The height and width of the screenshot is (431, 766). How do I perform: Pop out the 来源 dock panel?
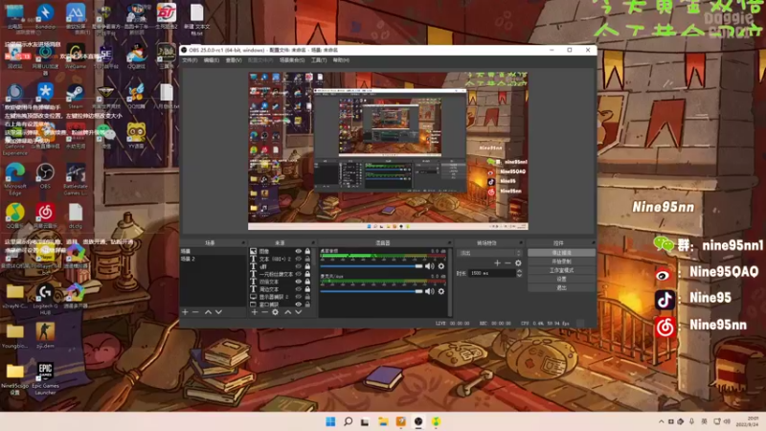tap(313, 243)
